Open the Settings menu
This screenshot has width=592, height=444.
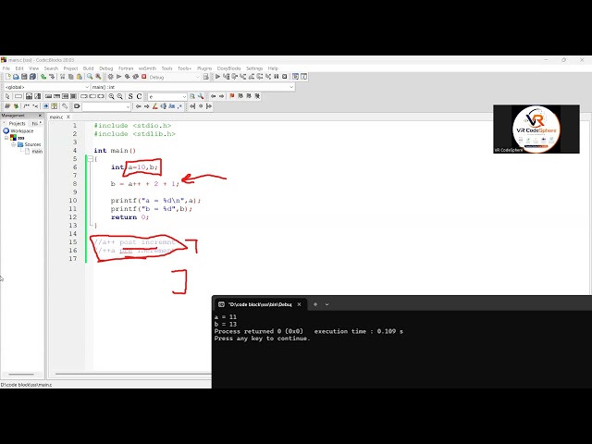pos(254,68)
